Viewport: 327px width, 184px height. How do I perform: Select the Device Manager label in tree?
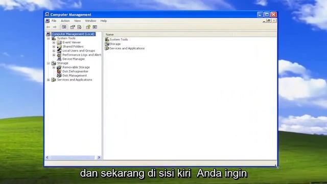(74, 59)
